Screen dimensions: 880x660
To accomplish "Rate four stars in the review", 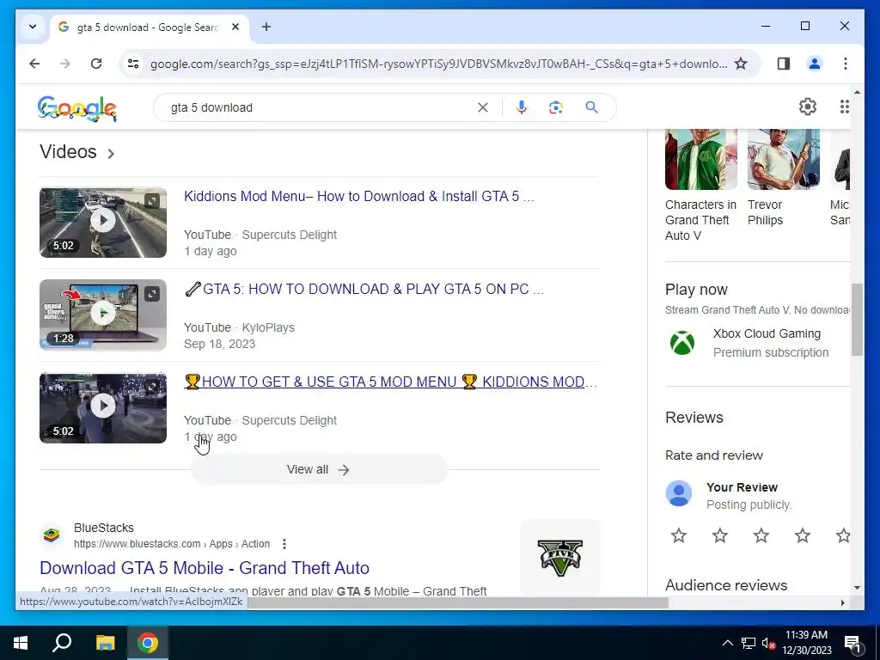I will tap(803, 535).
